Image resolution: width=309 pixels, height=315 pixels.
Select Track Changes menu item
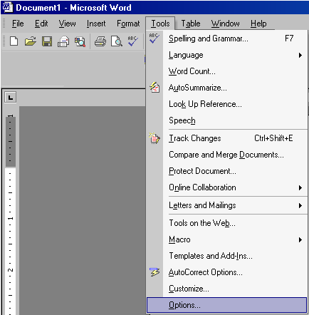point(226,138)
